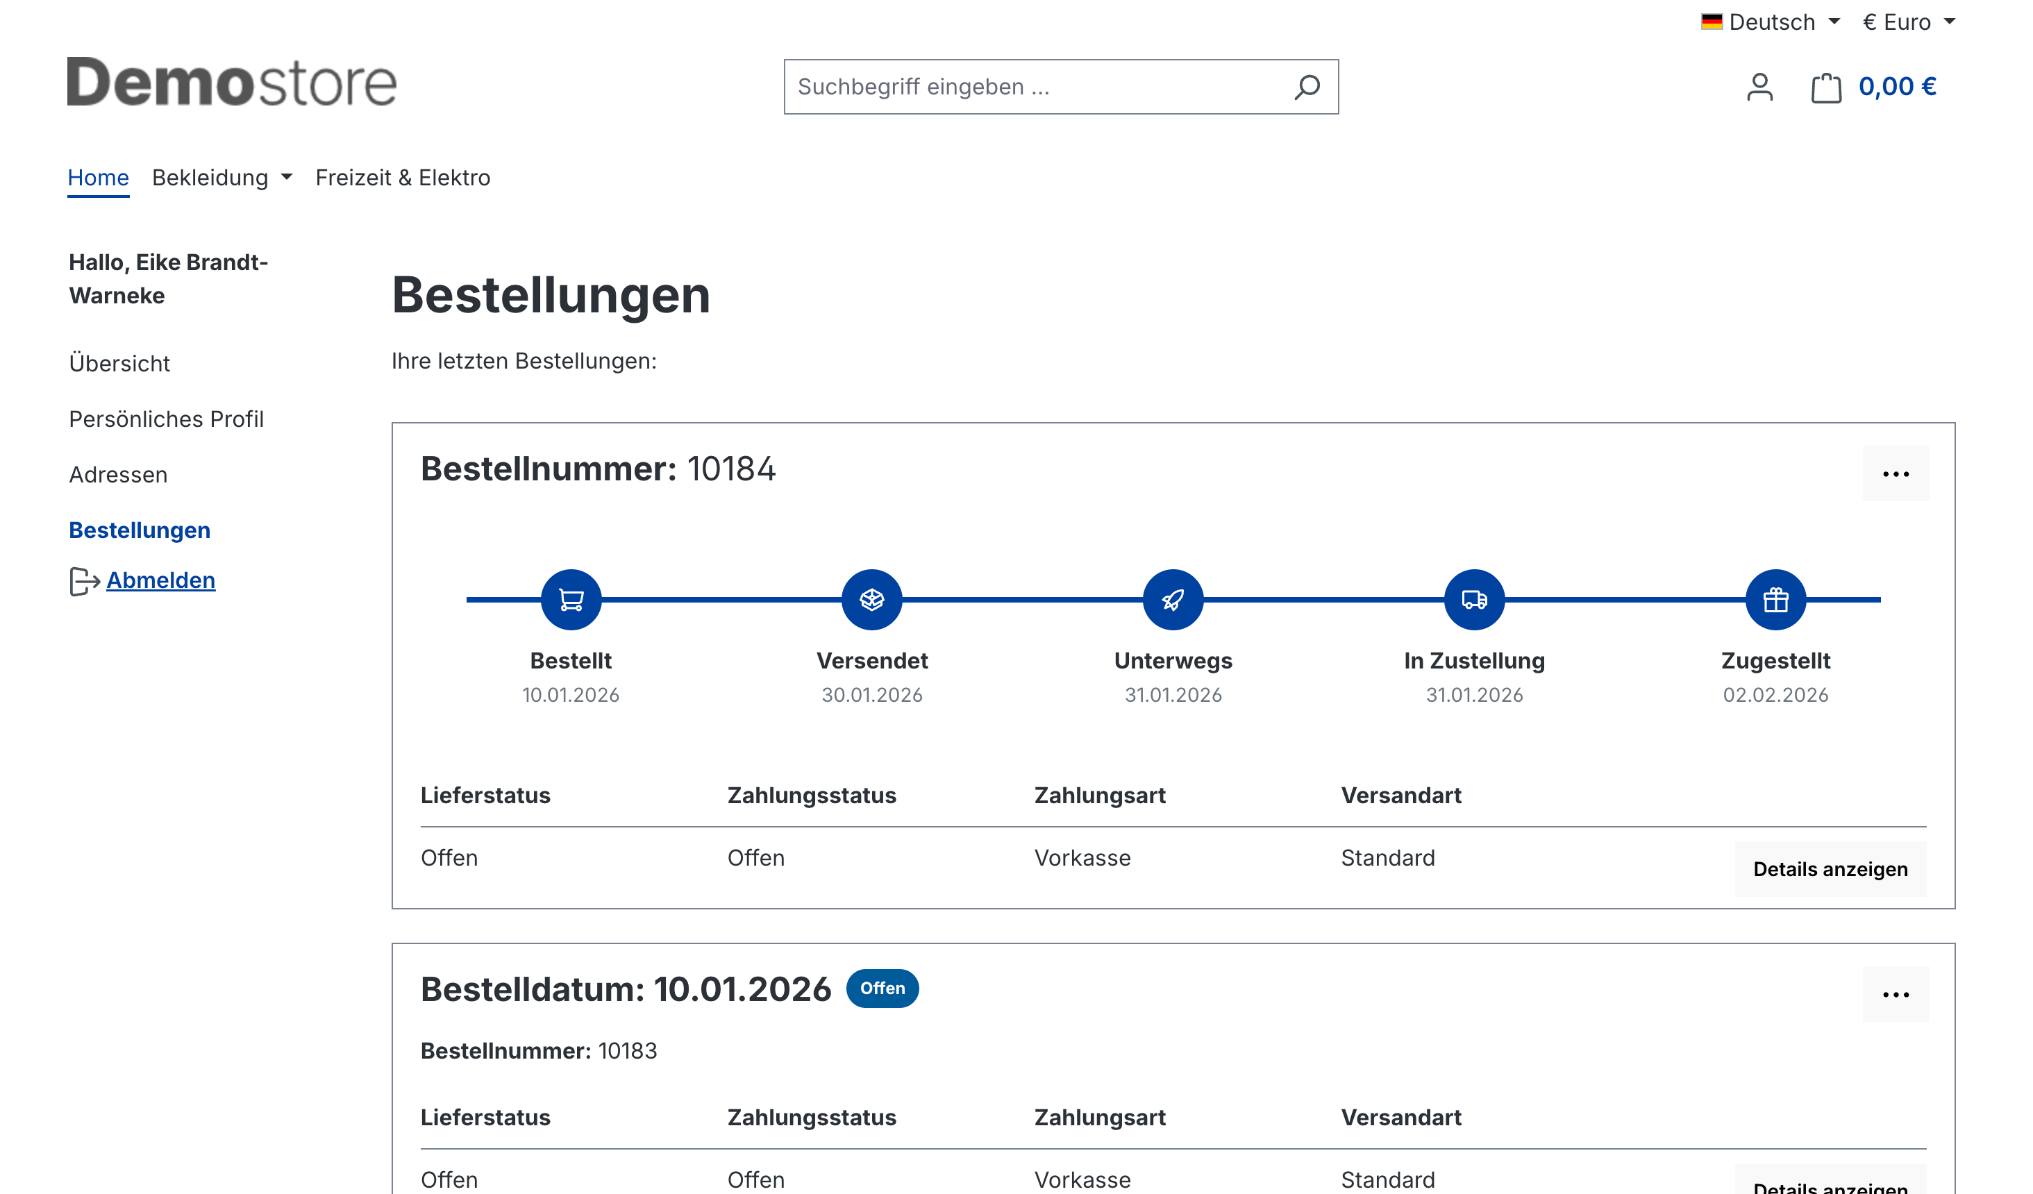
Task: Click the German flag icon
Action: [1711, 22]
